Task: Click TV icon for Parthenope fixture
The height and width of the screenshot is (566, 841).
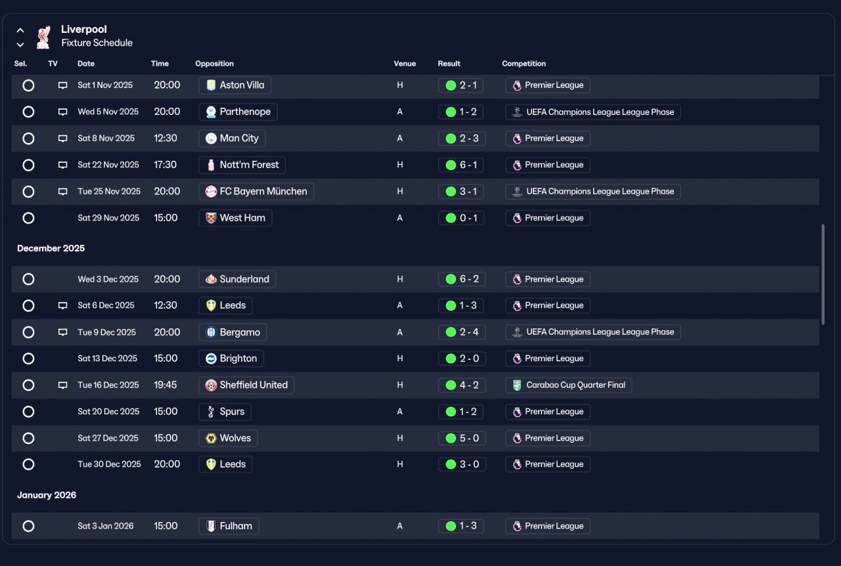Action: pyautogui.click(x=63, y=112)
